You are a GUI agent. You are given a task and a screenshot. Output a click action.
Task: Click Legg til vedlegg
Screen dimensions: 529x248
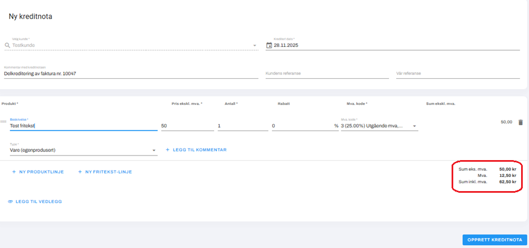tap(34, 202)
